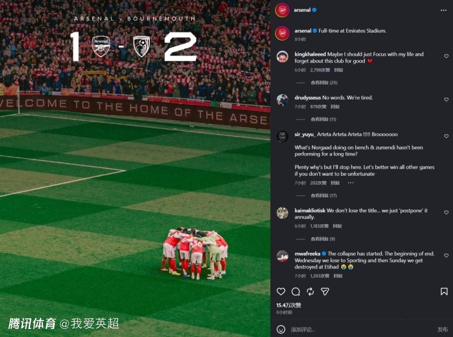
Task: Expand 11 replies under drudysseus comment
Action: point(323,119)
